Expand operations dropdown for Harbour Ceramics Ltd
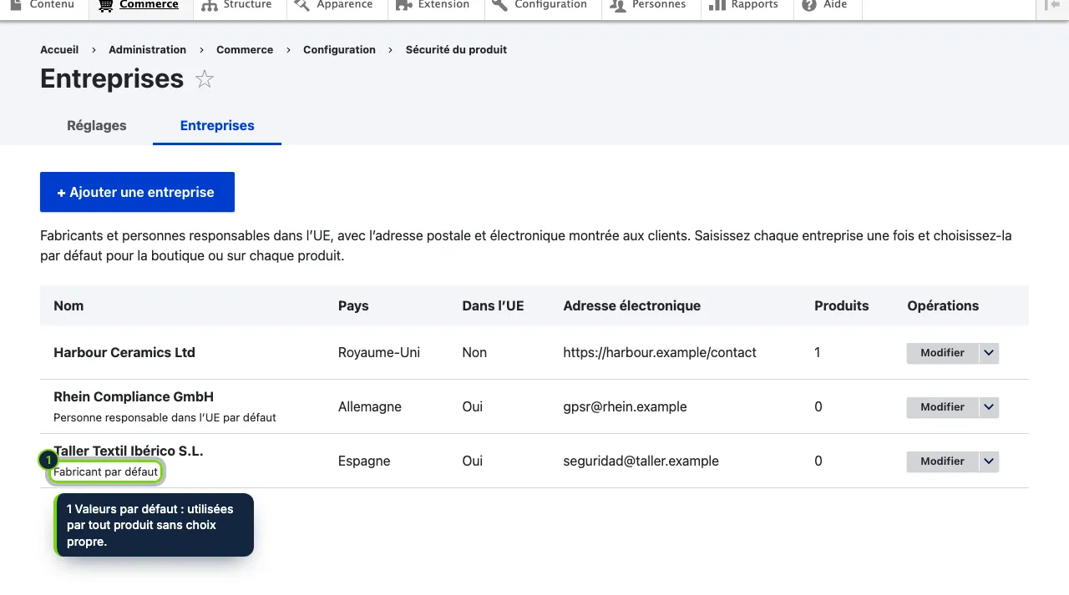 pos(989,353)
